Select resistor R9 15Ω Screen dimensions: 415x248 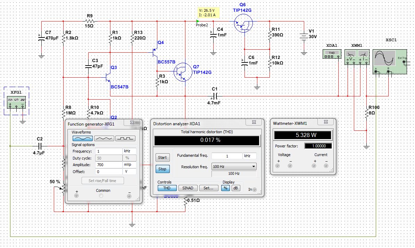(90, 21)
